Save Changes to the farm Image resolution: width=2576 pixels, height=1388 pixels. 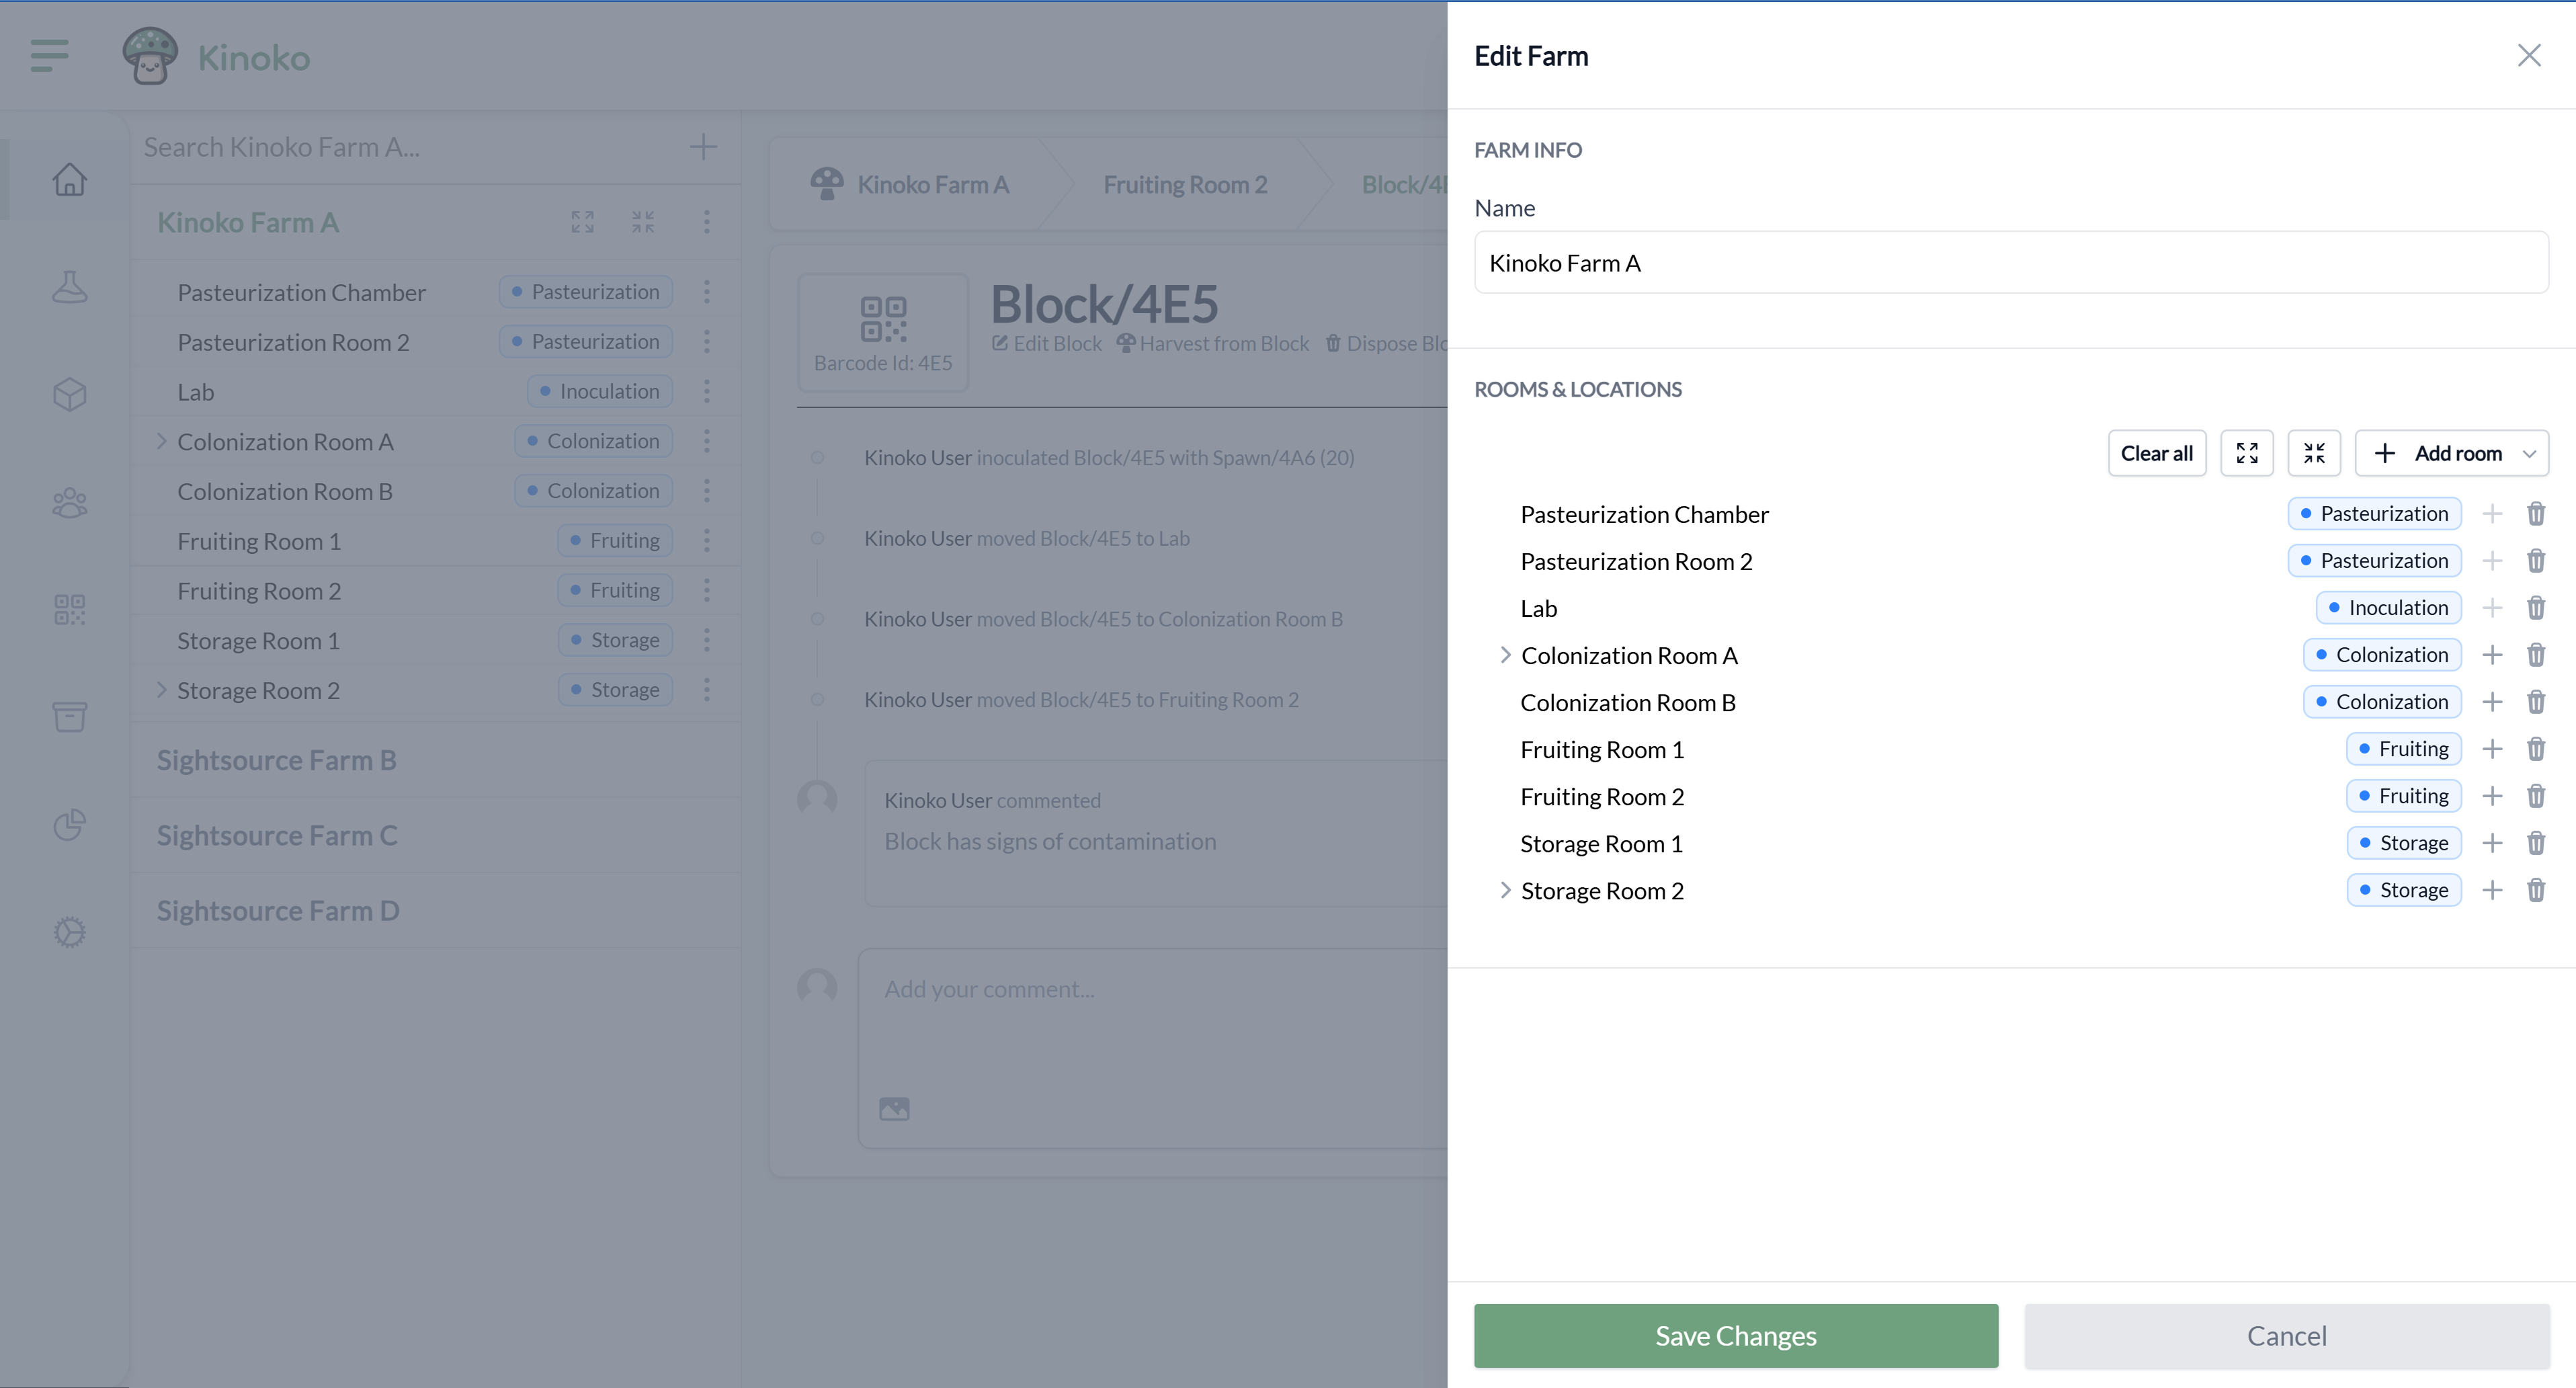point(1735,1335)
